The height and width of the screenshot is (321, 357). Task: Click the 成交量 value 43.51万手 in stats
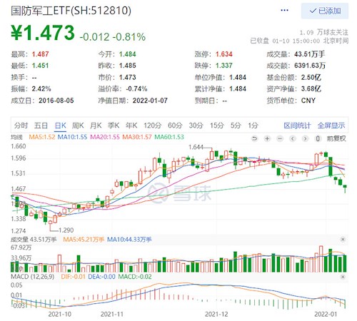[309, 54]
